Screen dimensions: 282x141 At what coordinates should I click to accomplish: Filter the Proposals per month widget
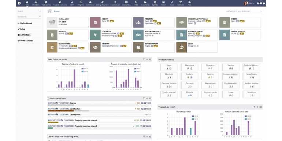tap(254, 107)
